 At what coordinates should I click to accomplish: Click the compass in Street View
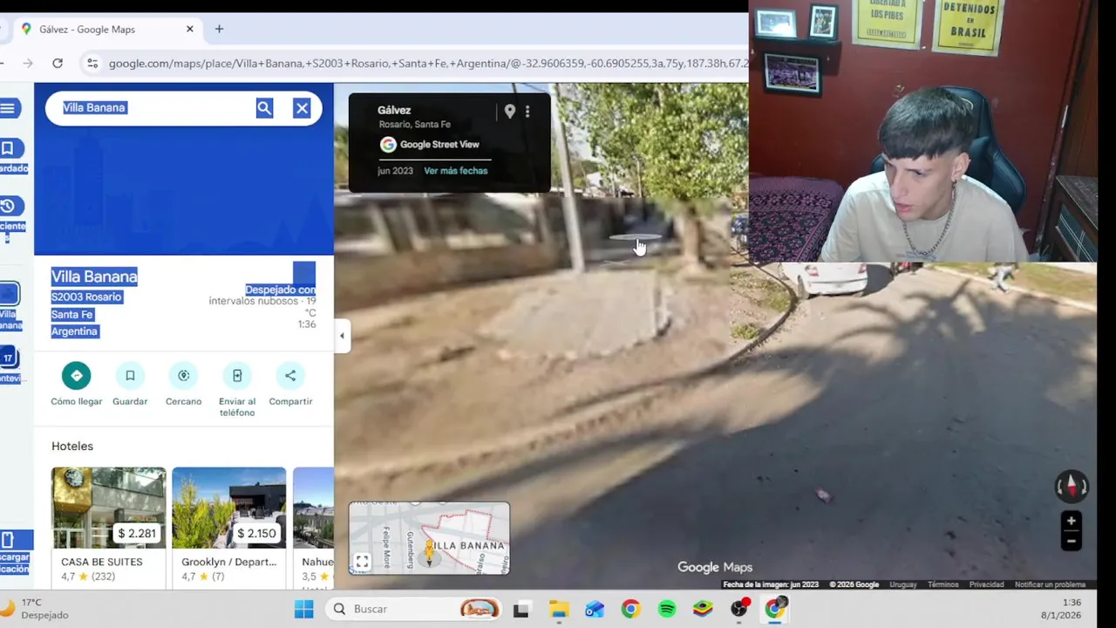pyautogui.click(x=1072, y=486)
